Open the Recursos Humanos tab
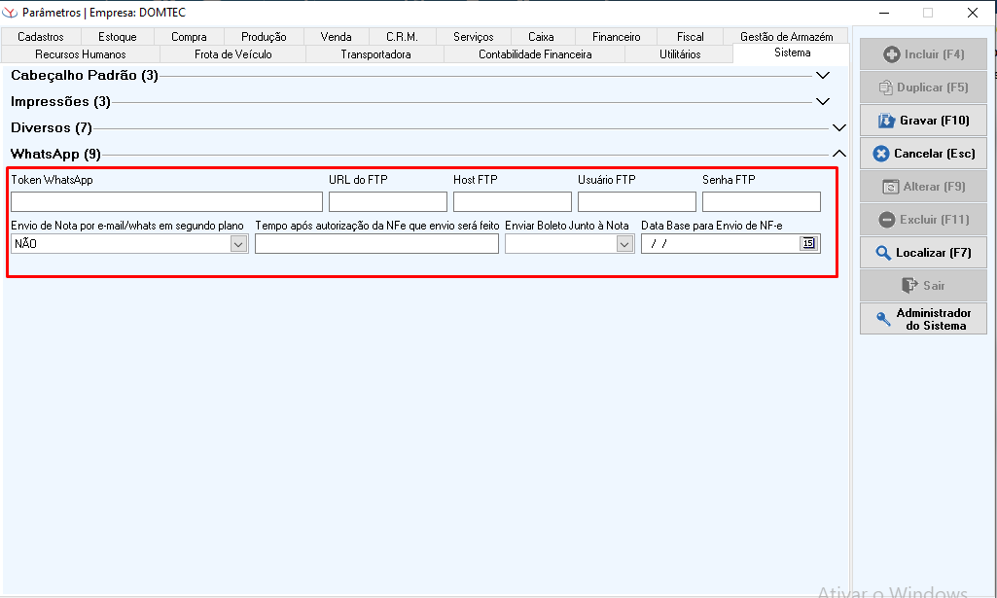997x598 pixels. 81,54
